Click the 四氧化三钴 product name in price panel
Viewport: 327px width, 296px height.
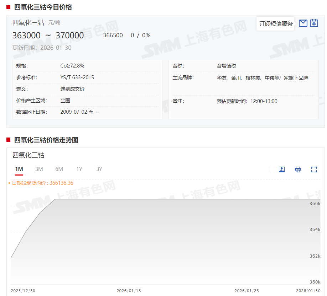coord(28,23)
